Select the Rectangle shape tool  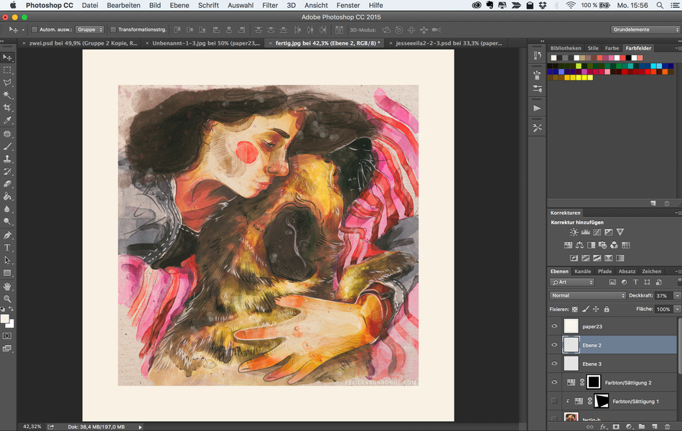click(x=7, y=273)
